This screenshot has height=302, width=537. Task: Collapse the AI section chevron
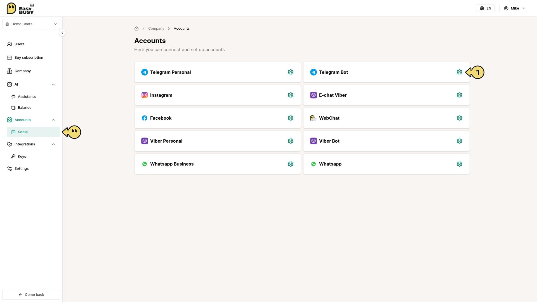53,84
